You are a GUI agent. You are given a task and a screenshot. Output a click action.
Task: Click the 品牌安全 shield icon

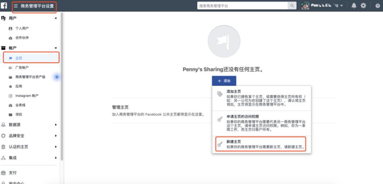(4, 136)
